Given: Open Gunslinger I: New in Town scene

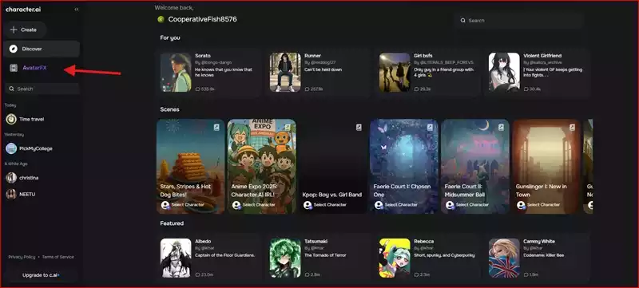Looking at the screenshot, I should (546, 167).
